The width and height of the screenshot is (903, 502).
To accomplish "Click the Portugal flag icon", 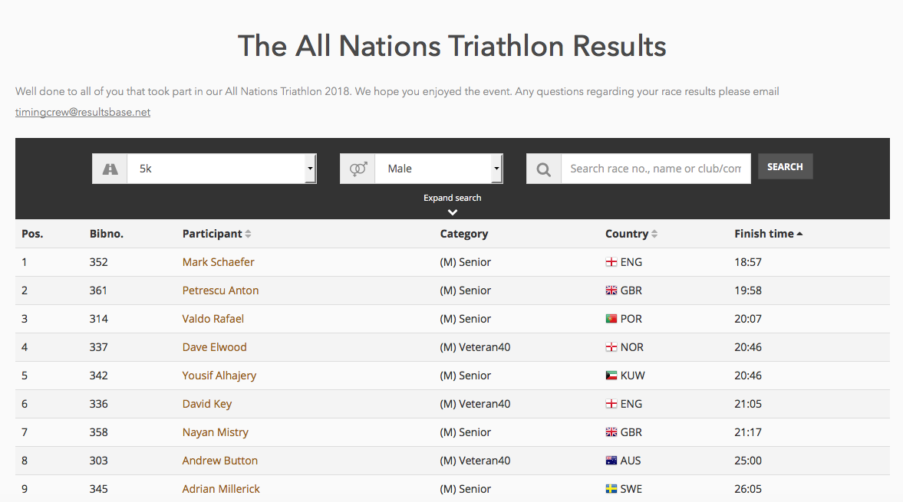I will 611,319.
